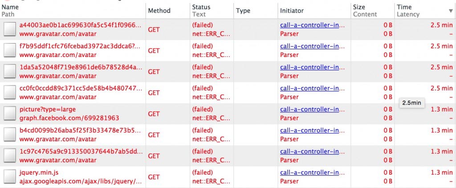Select the file icon for the cc0fc0ccdd89c371 request

10,93
